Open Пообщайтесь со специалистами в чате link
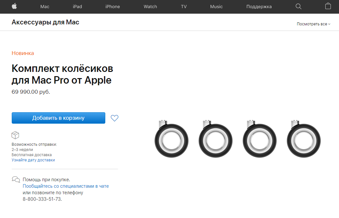Viewport: 339px width, 218px height. [66, 186]
